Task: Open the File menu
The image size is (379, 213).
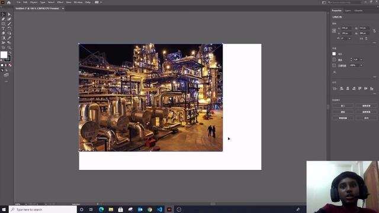Action: click(18, 2)
